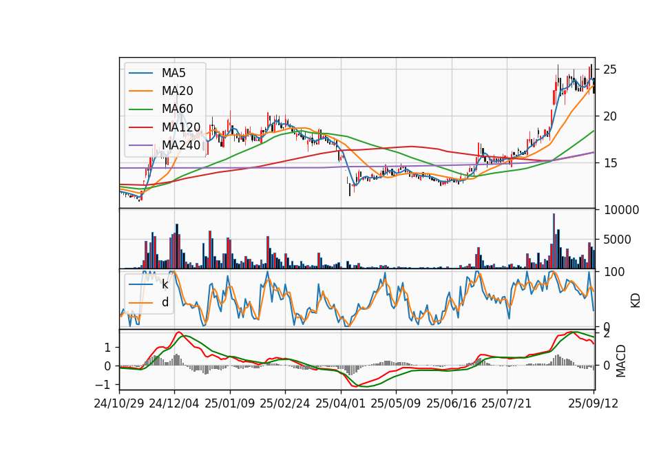The image size is (661, 475).
Task: Click the volume axis value 10000
Action: click(621, 210)
